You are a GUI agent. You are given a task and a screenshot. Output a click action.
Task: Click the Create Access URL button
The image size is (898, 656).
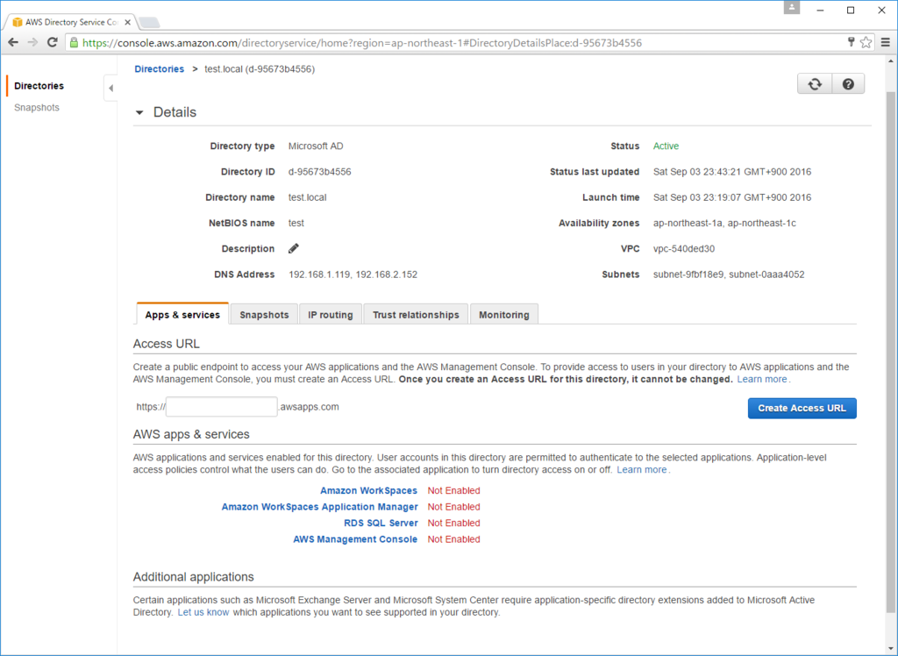tap(802, 408)
